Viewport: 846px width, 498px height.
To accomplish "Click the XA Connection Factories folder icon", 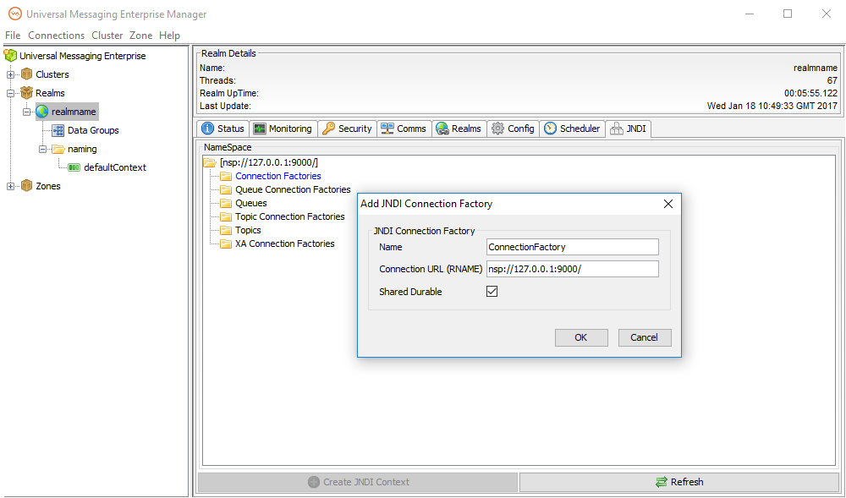I will pyautogui.click(x=226, y=244).
